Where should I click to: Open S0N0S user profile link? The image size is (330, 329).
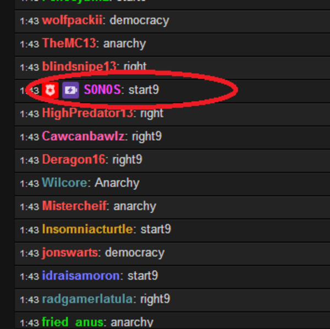pyautogui.click(x=102, y=90)
